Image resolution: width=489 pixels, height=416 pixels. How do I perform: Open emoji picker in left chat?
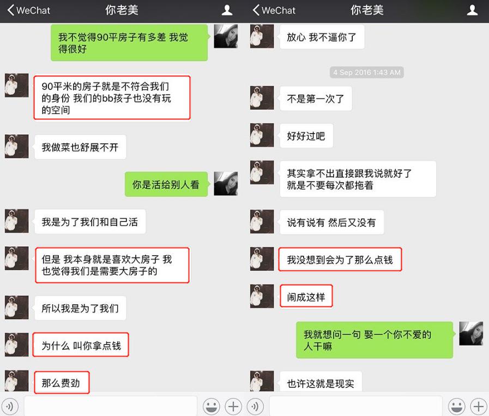[x=211, y=406]
